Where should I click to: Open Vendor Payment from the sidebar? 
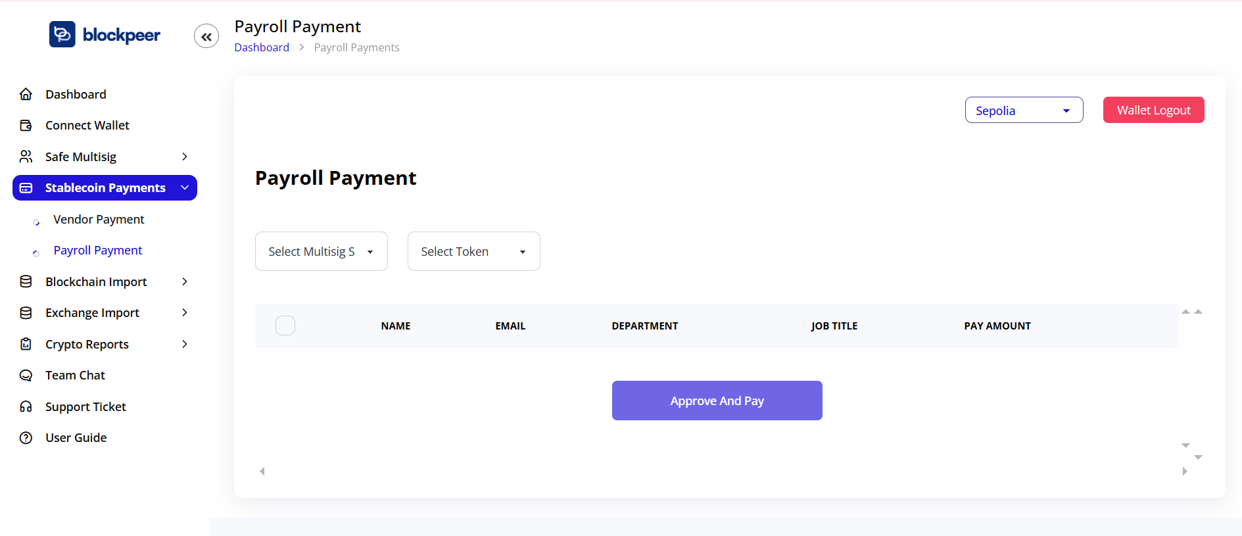[99, 219]
